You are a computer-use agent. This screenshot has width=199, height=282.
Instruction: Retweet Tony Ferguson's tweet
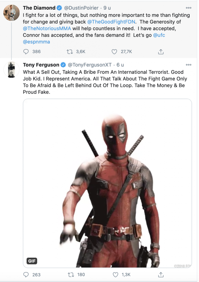coord(71,275)
